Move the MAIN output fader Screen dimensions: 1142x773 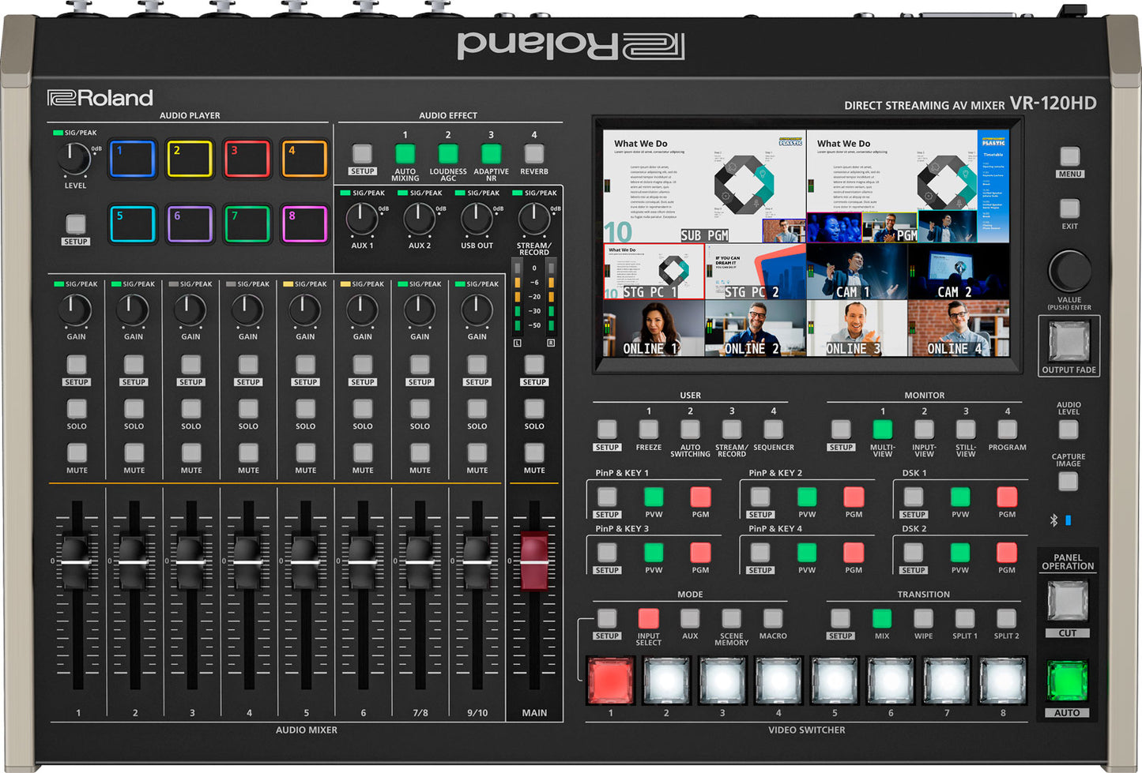(x=533, y=561)
